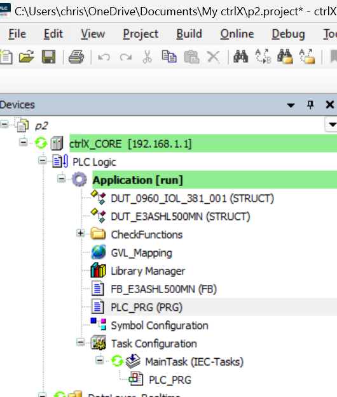Open the File menu

point(17,34)
